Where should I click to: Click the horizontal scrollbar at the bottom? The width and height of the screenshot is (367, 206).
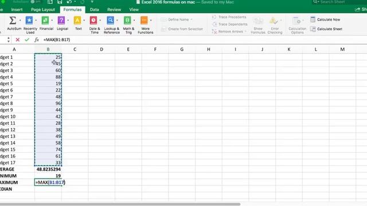point(120,204)
